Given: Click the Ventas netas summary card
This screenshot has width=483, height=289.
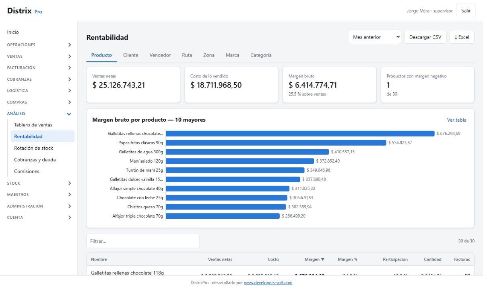Looking at the screenshot, I should click(133, 85).
